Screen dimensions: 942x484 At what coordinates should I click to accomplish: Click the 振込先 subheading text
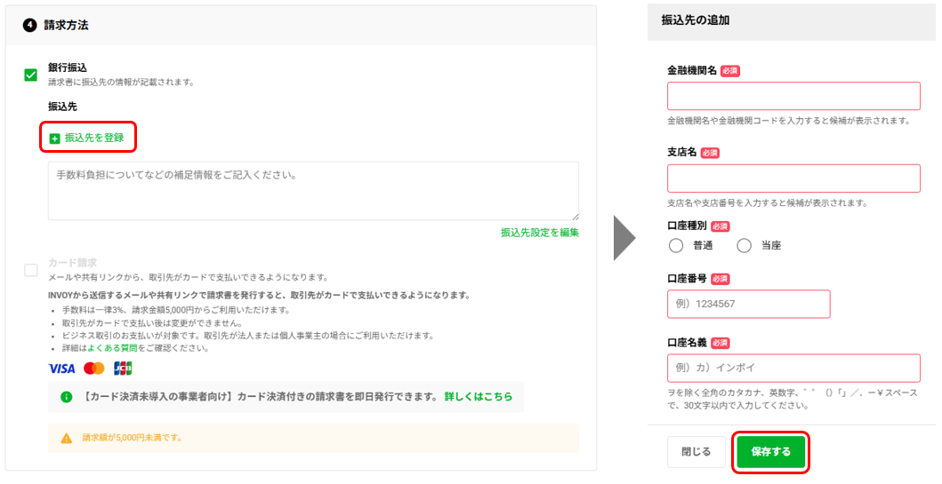click(62, 107)
